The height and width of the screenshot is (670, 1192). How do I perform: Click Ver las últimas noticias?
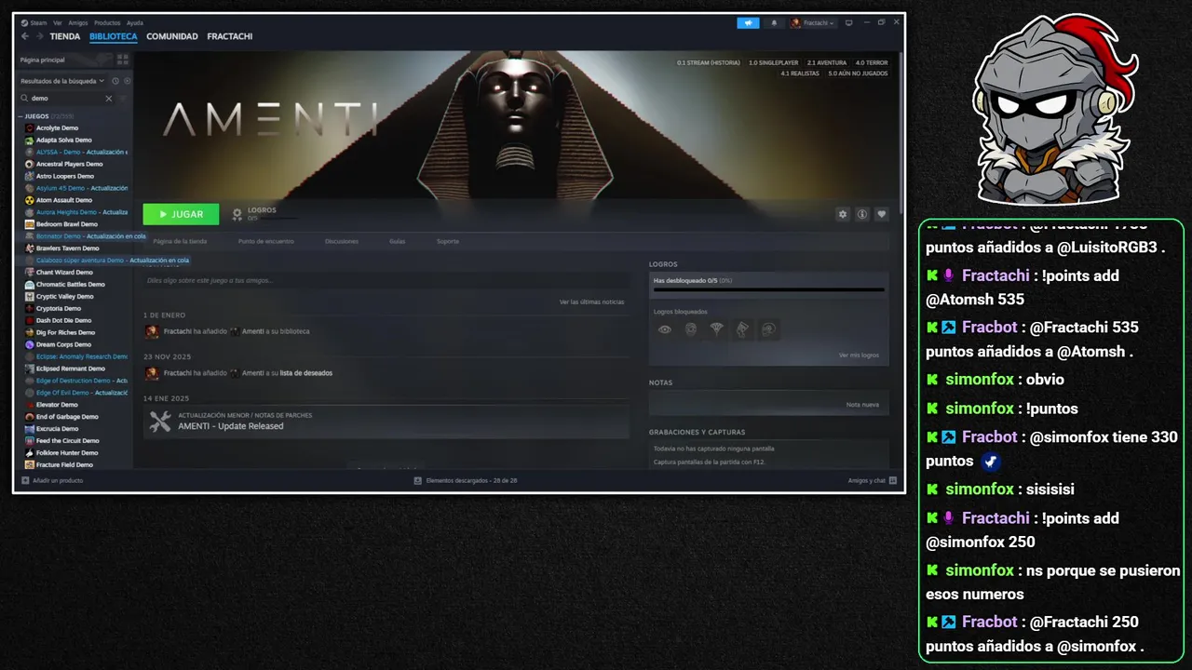coord(591,301)
